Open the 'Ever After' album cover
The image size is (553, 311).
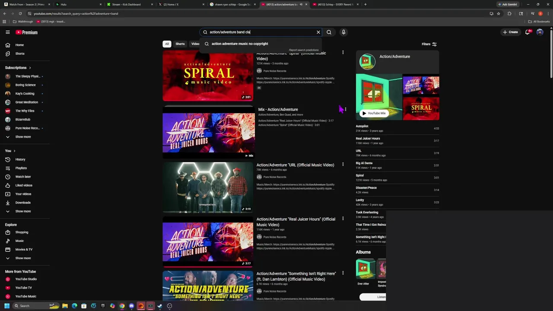[x=365, y=269]
